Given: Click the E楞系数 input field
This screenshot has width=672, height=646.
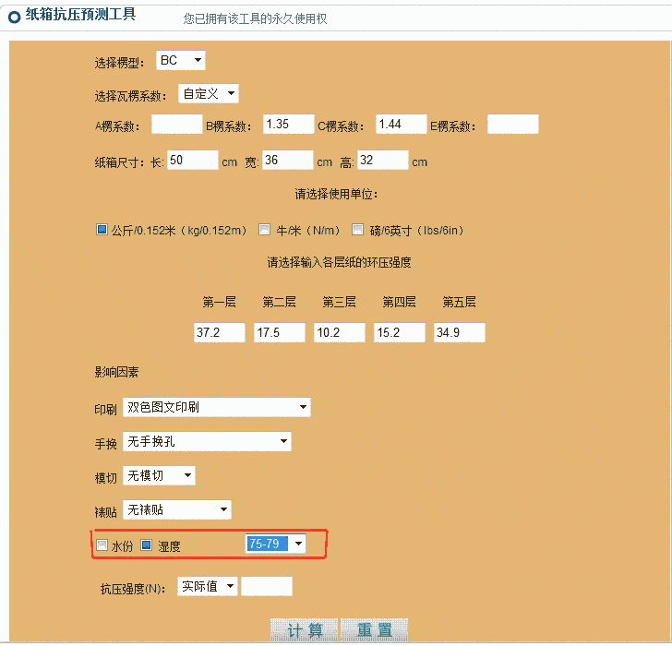Looking at the screenshot, I should click(512, 125).
